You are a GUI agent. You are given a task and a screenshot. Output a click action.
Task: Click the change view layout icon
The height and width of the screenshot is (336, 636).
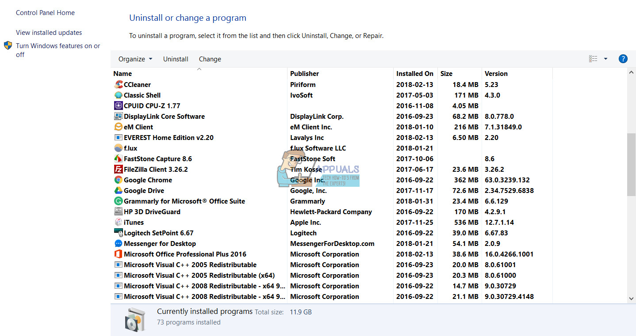coord(593,59)
